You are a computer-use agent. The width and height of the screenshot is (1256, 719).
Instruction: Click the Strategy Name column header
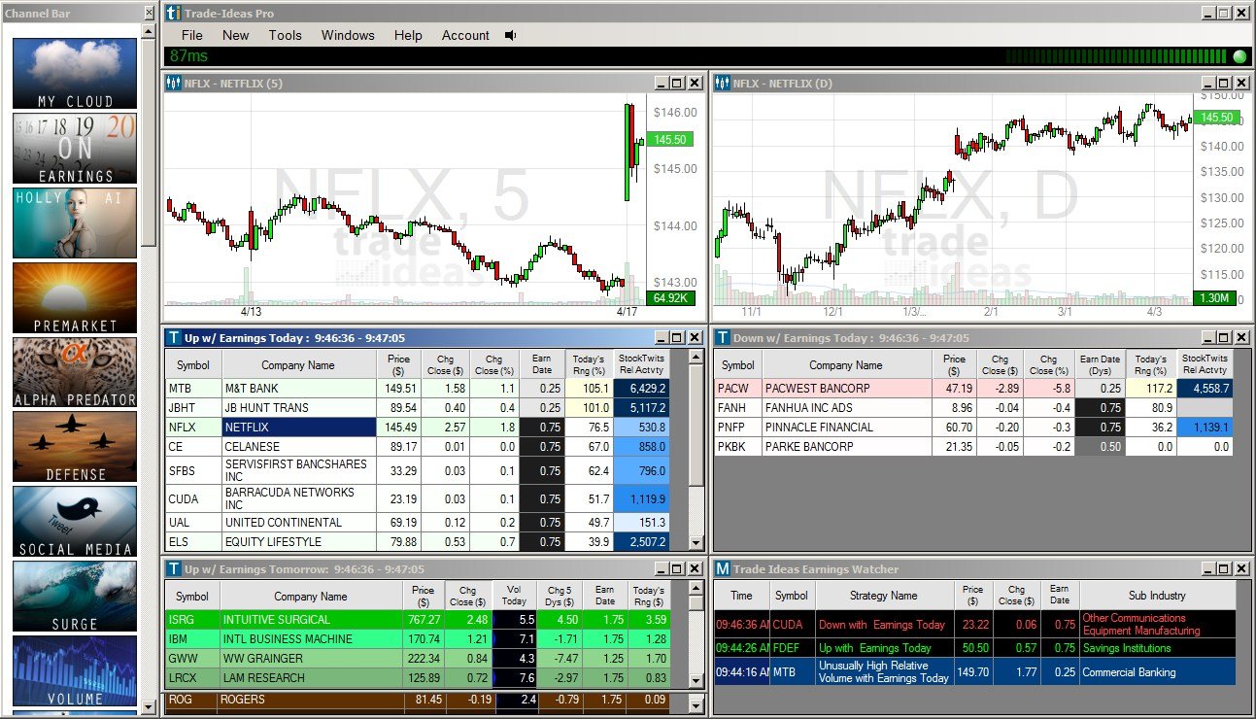coord(883,596)
